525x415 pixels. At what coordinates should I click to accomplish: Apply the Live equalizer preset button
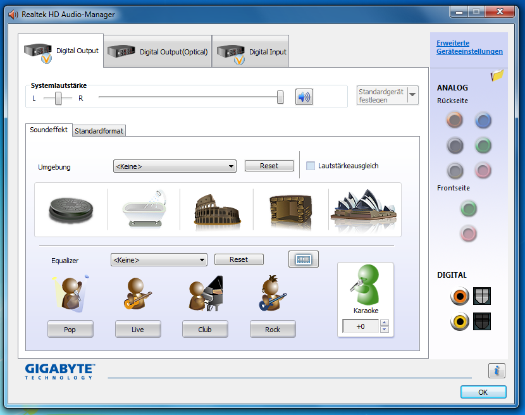tap(138, 329)
